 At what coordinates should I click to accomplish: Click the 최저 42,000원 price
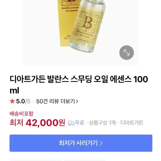(37, 123)
